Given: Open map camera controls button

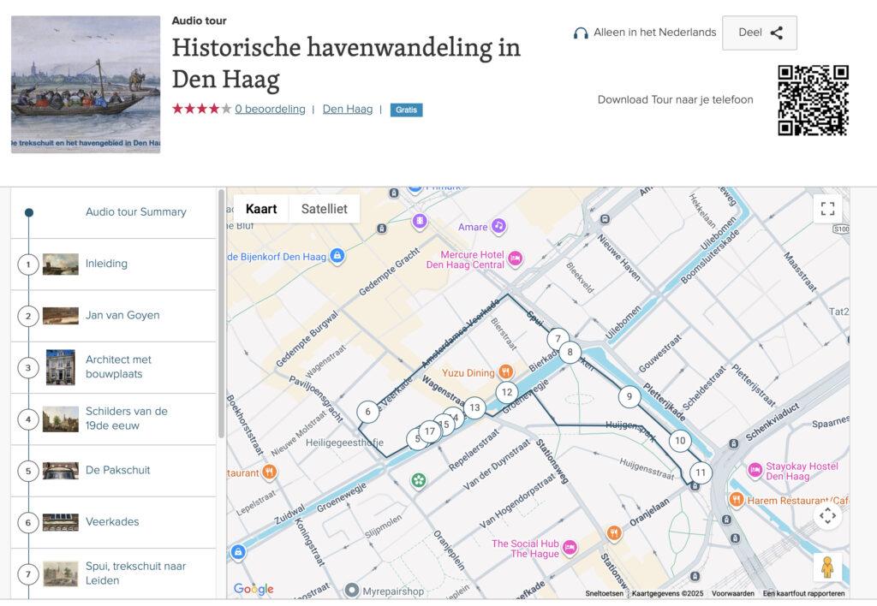Looking at the screenshot, I should 827,515.
